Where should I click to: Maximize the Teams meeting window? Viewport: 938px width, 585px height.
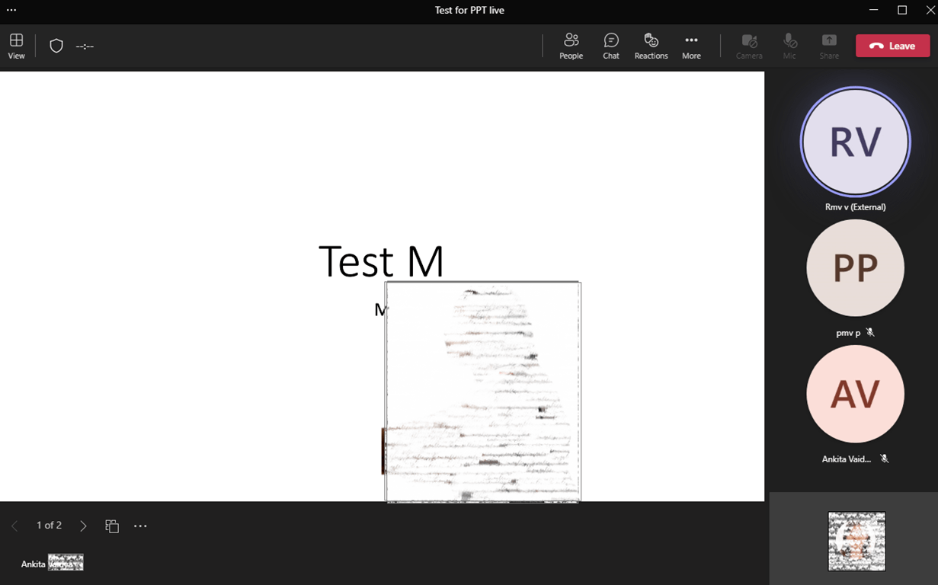pos(902,10)
